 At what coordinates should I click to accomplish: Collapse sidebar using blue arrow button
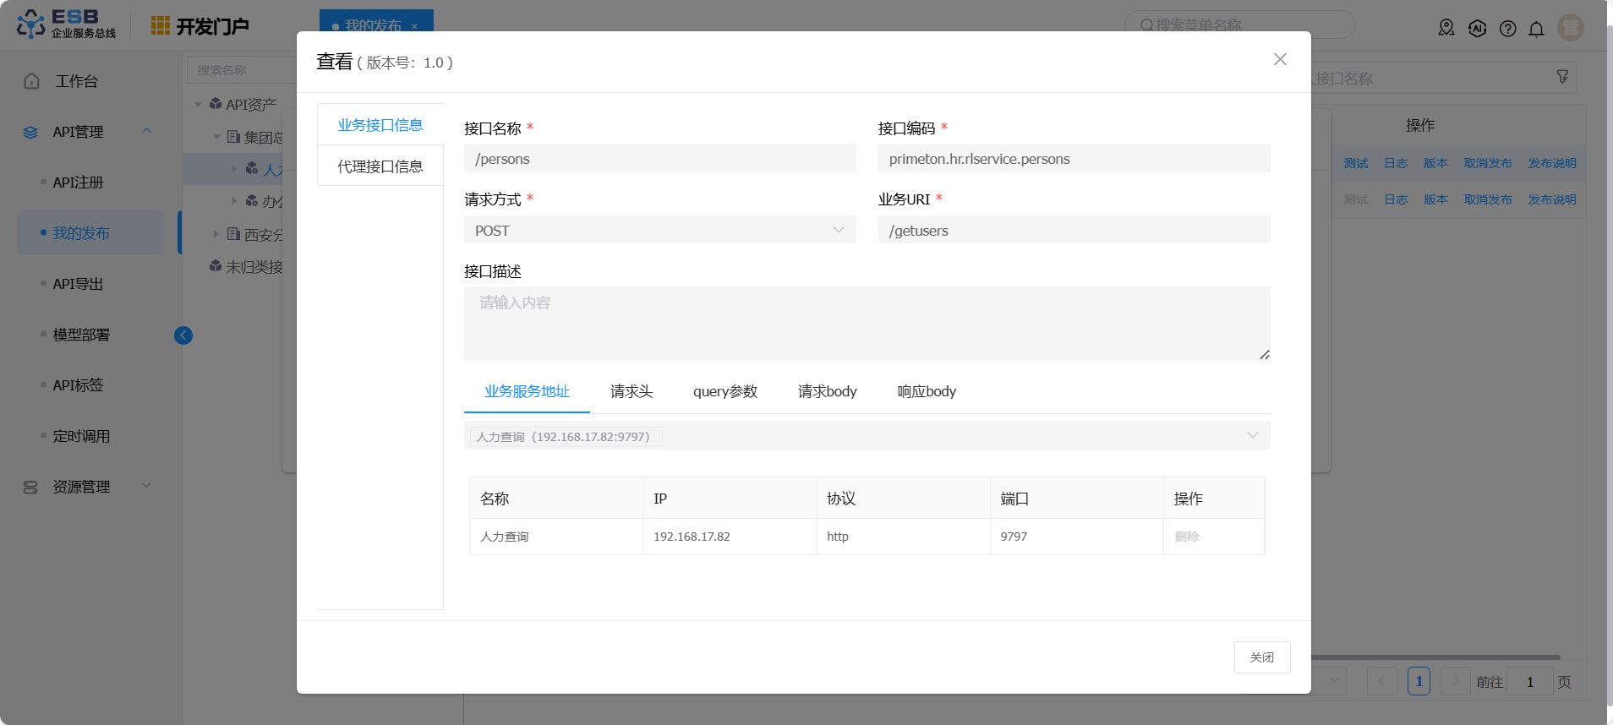[183, 335]
